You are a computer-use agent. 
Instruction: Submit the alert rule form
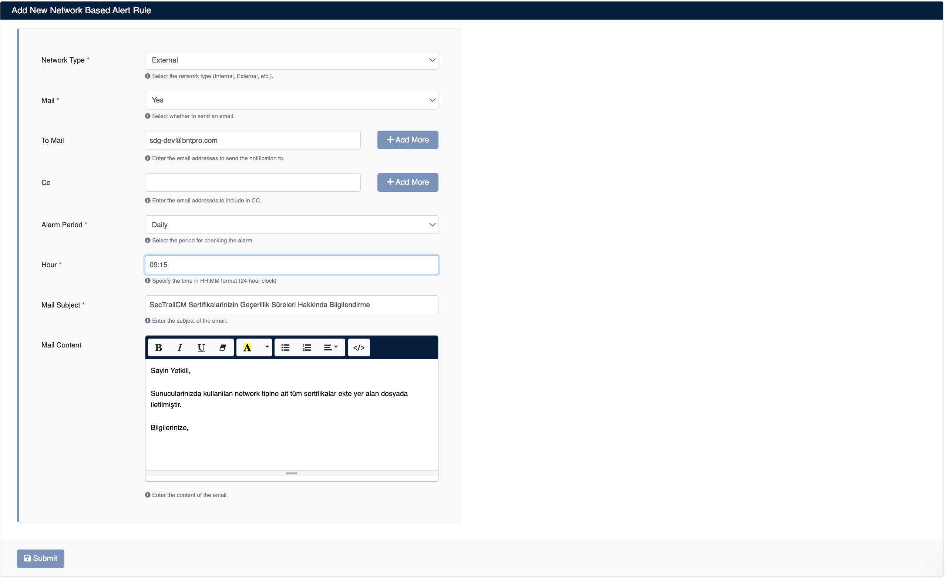tap(41, 558)
